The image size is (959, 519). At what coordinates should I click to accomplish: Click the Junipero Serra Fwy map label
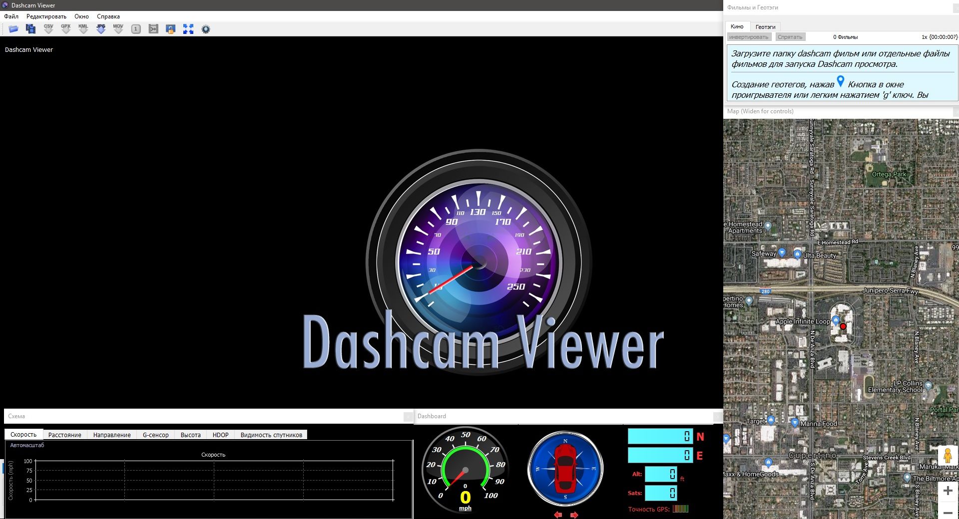[890, 290]
